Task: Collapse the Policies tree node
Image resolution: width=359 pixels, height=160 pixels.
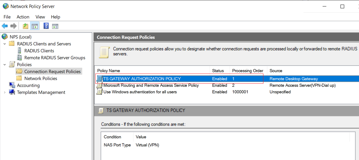Action: pos(5,64)
